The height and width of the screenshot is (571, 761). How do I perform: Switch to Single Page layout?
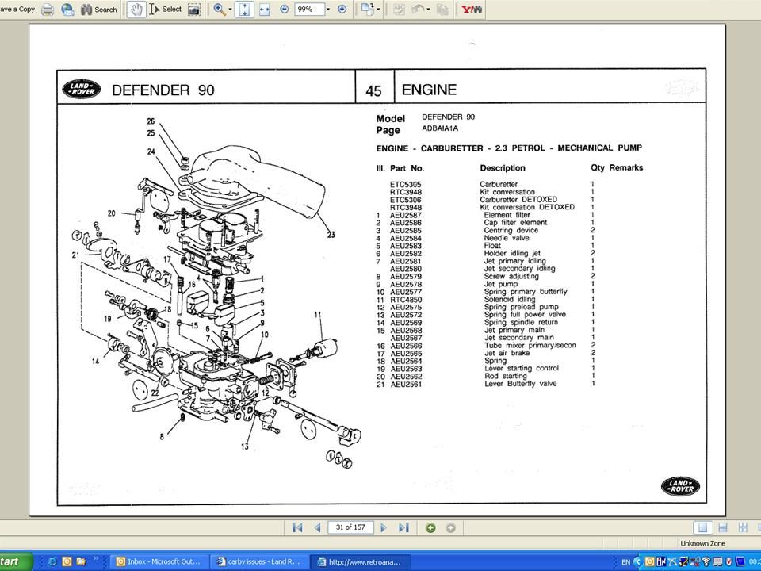pos(702,528)
